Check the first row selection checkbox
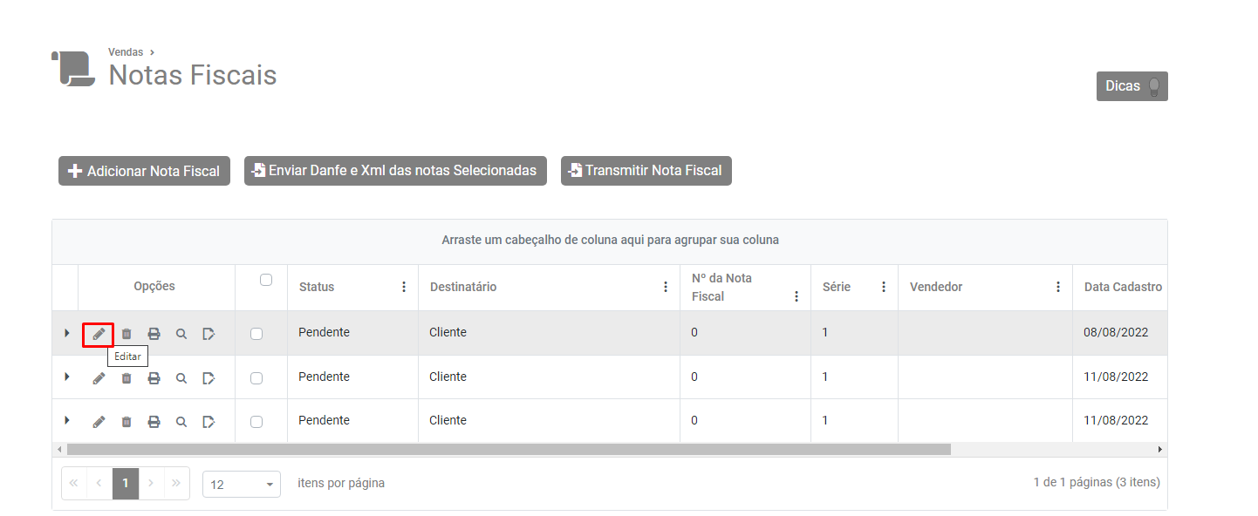This screenshot has height=516, width=1258. coord(256,334)
